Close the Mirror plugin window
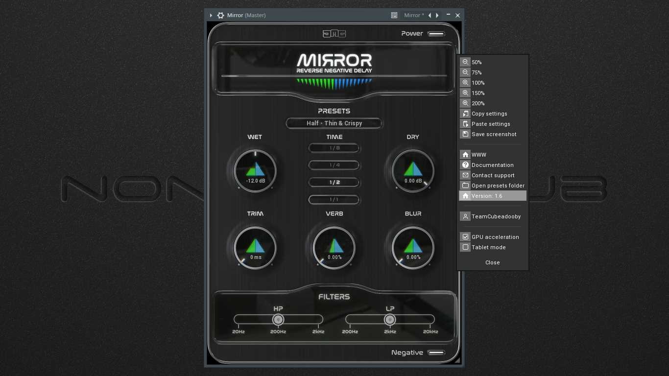 point(457,15)
